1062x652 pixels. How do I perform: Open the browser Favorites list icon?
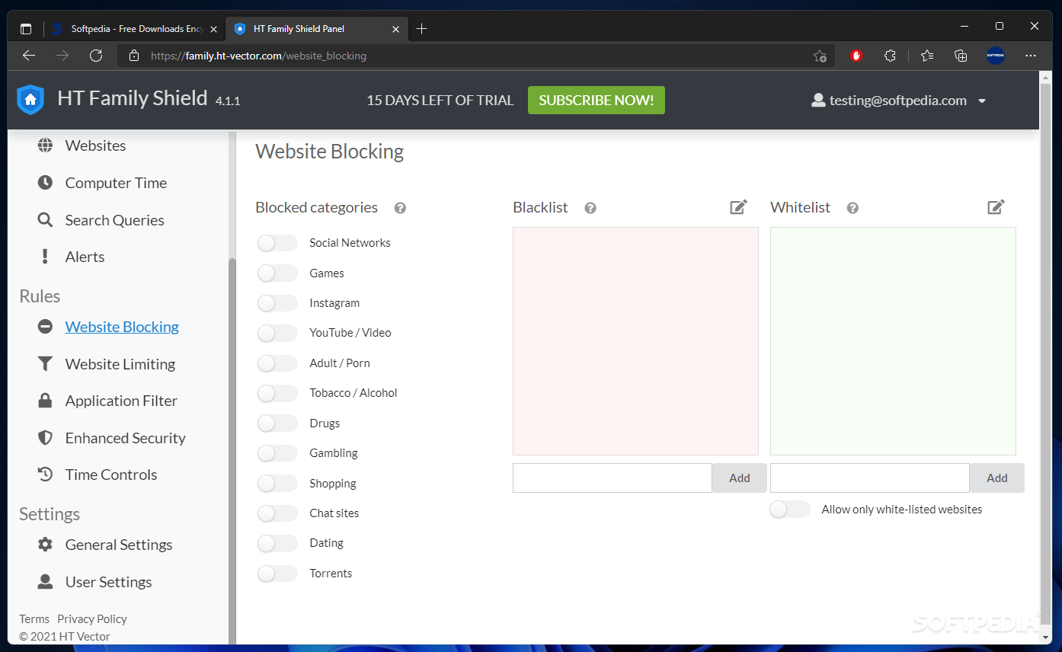point(926,56)
